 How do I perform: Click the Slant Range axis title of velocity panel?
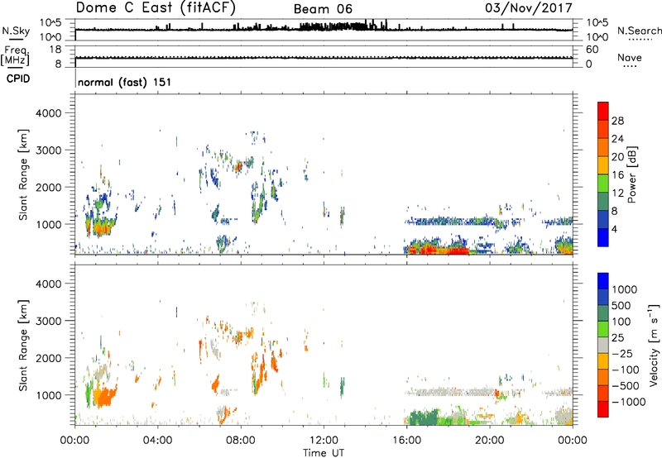click(x=23, y=345)
